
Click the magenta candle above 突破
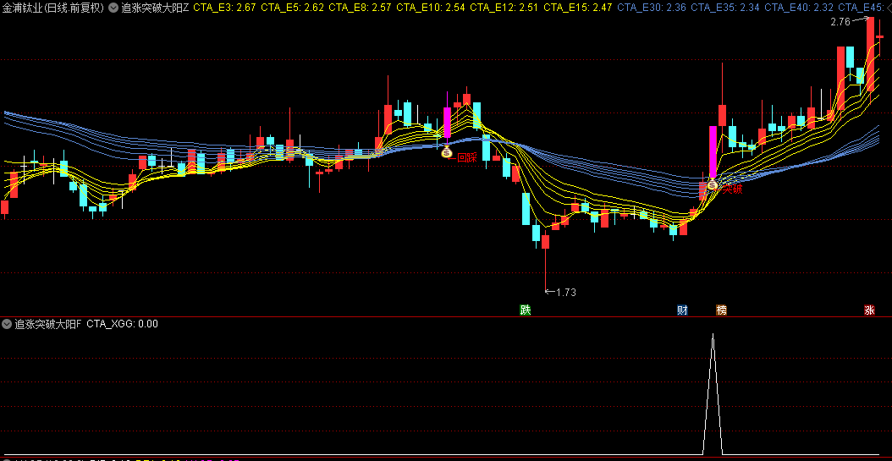click(713, 151)
